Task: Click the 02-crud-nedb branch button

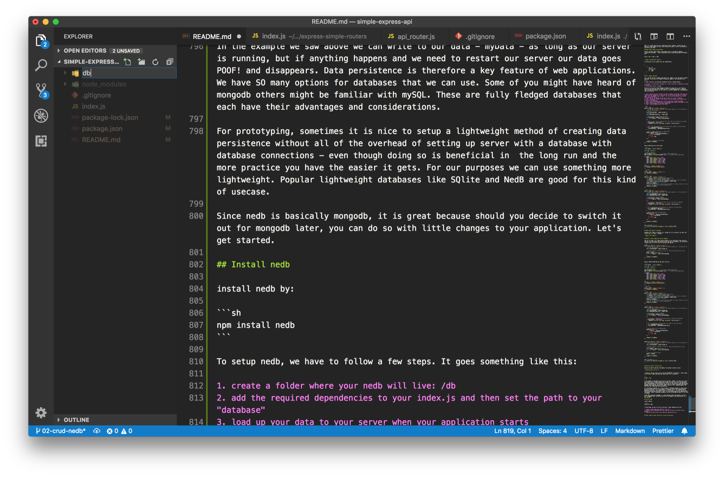Action: click(60, 431)
